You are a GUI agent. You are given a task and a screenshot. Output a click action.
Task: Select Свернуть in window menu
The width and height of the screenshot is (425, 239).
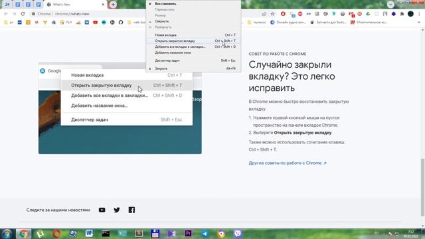tap(193, 21)
